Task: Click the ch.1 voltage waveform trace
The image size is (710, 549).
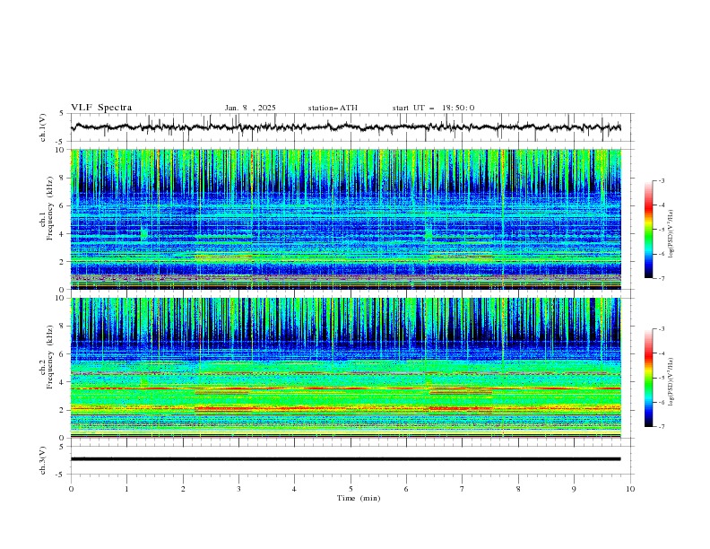Action: 345,127
